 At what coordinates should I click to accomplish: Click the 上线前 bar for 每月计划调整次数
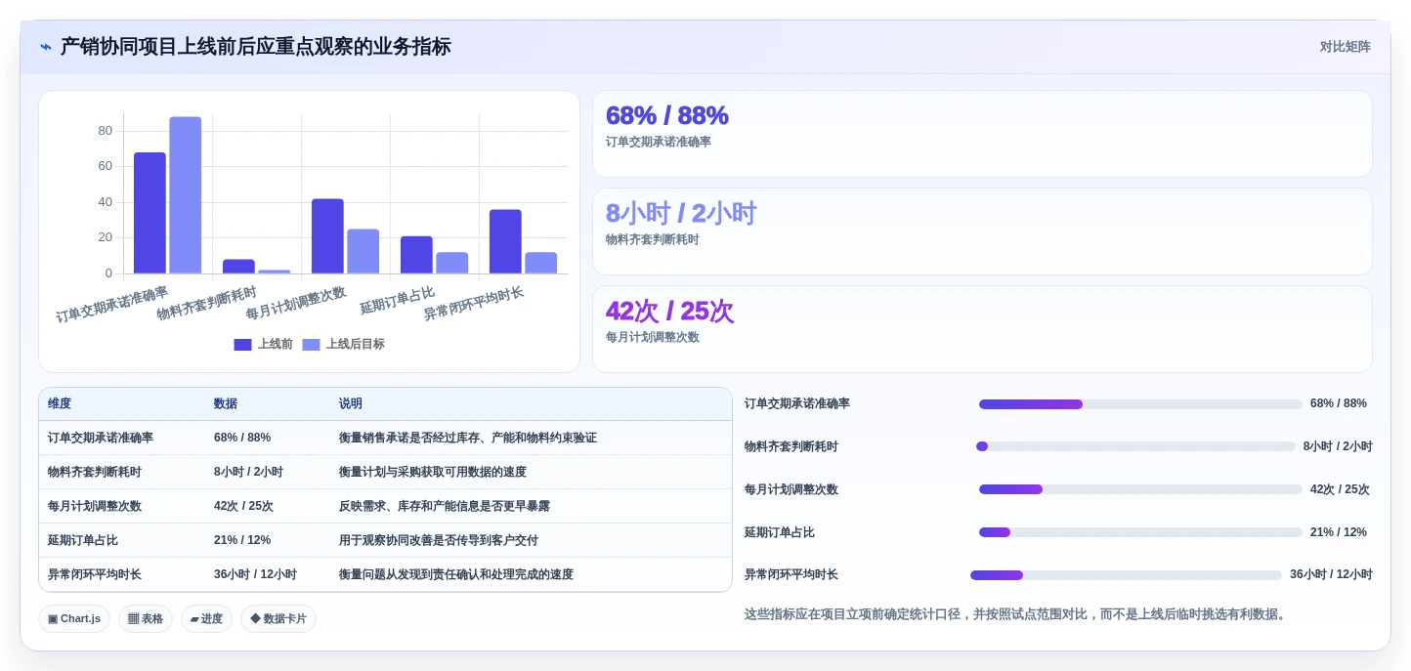(x=327, y=236)
